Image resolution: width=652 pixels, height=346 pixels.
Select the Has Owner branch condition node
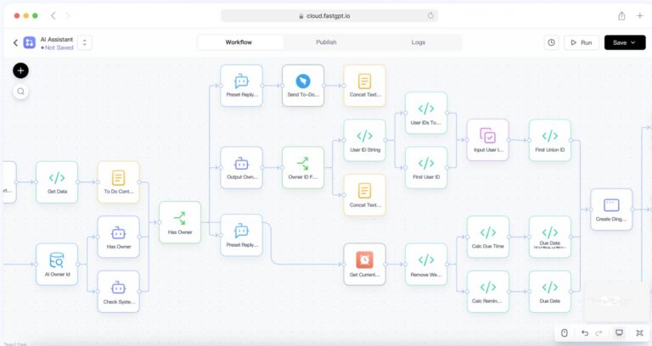pyautogui.click(x=180, y=222)
